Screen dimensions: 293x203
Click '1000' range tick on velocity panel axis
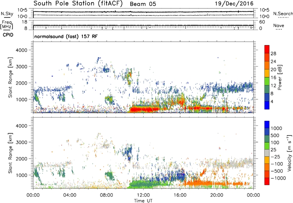point(21,175)
